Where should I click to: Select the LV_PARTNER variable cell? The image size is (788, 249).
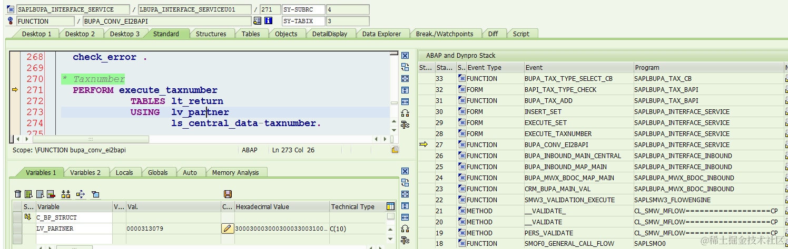tap(74, 229)
